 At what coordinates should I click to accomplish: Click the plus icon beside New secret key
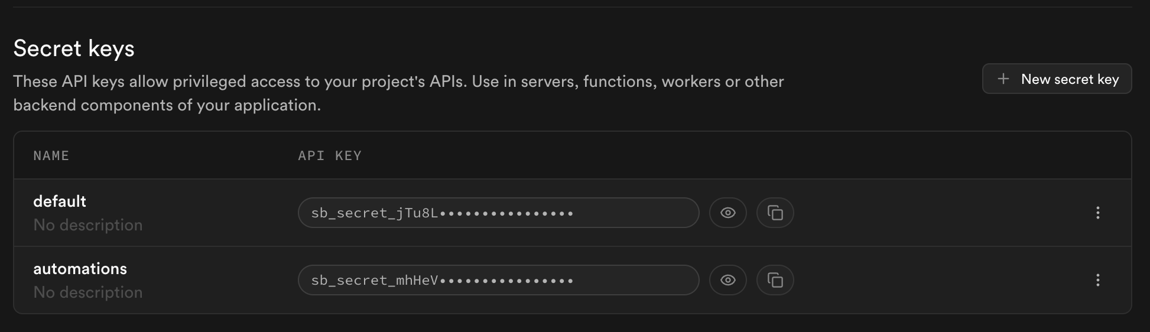click(x=1003, y=79)
